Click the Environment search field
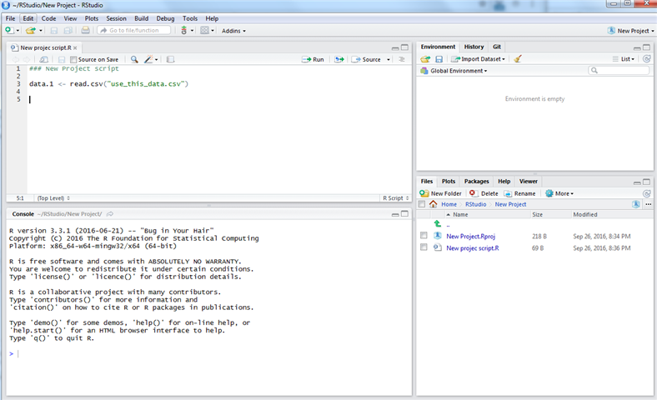 [x=619, y=70]
